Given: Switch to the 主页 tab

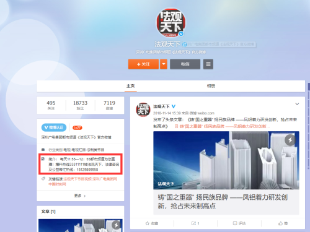Looking at the screenshot, I should 130,86.
